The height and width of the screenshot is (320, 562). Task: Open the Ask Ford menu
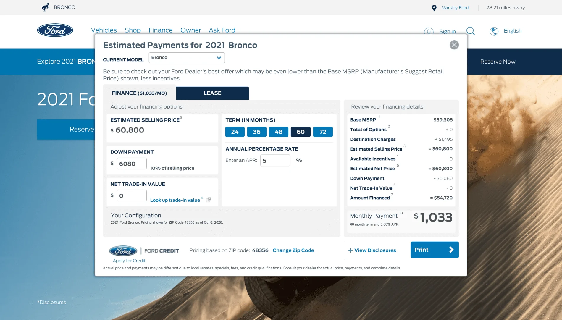(x=222, y=30)
